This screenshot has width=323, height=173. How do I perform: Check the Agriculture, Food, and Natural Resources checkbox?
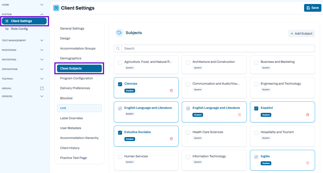[120, 62]
